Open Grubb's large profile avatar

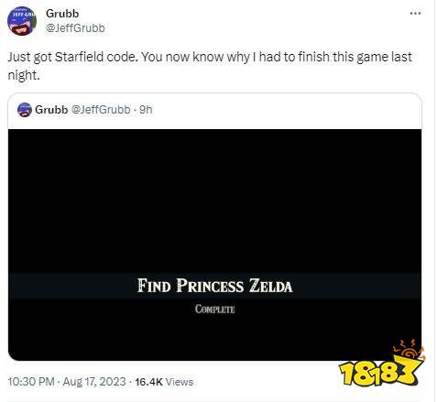point(22,21)
